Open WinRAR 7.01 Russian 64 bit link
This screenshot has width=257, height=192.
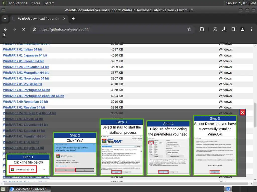tap(24, 107)
